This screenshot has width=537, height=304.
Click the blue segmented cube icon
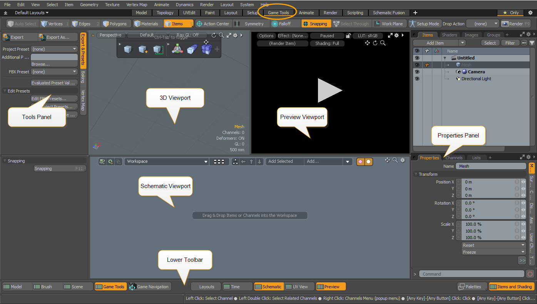207,49
